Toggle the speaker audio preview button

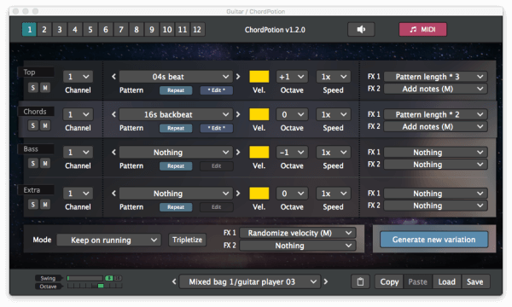tap(361, 29)
